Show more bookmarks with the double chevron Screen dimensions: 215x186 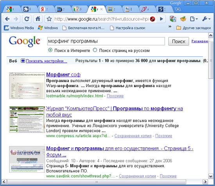tap(170, 27)
